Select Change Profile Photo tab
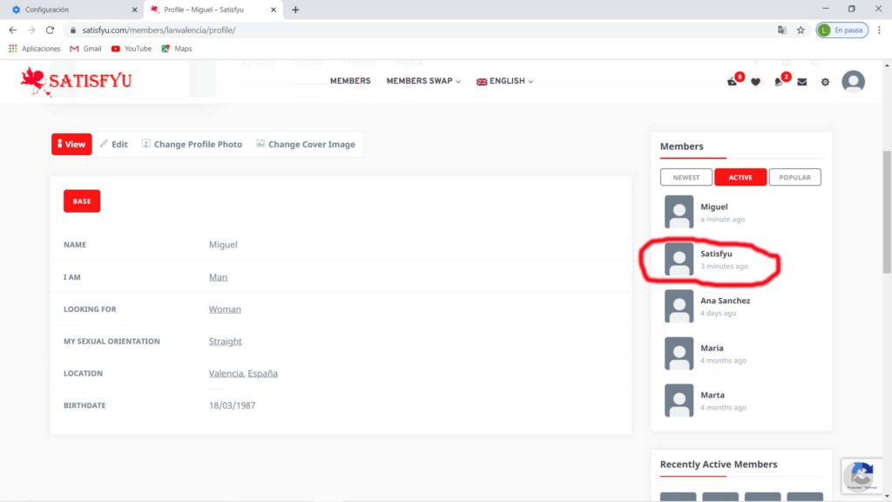 pyautogui.click(x=192, y=144)
